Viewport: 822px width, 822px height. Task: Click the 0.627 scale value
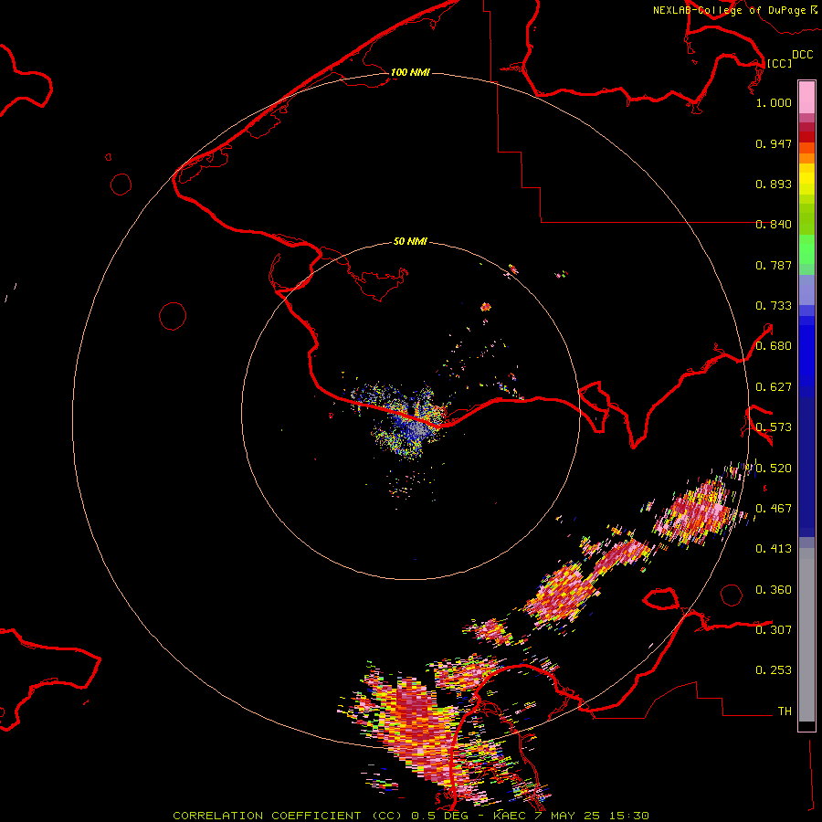[774, 387]
